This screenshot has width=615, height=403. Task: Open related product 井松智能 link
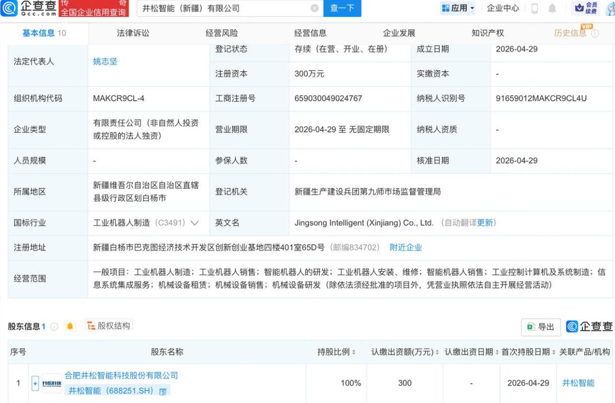coord(579,383)
